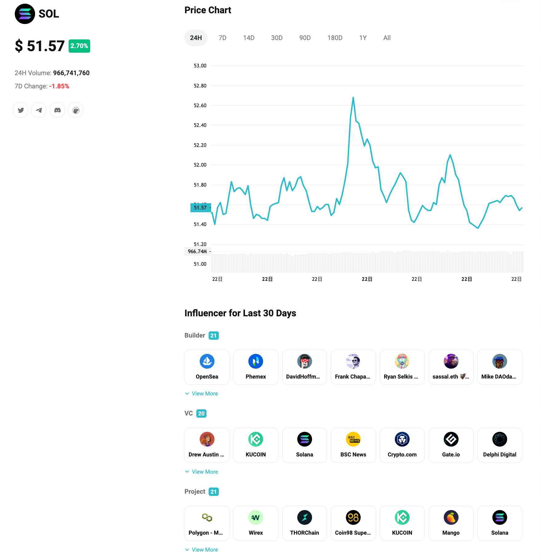Image resolution: width=541 pixels, height=555 pixels.
Task: Click the 2.70% change badge
Action: [x=79, y=46]
